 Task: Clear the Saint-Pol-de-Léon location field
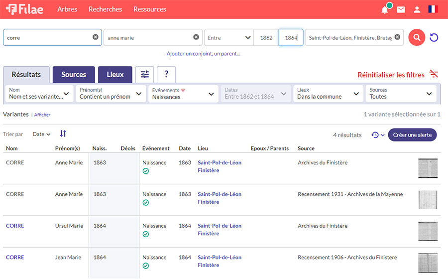[x=397, y=37]
